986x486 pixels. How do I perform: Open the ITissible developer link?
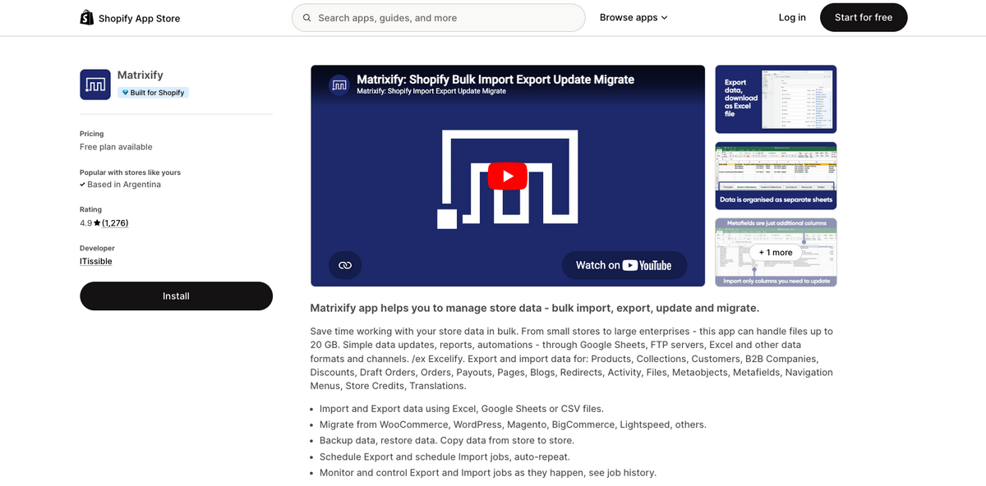pos(96,261)
